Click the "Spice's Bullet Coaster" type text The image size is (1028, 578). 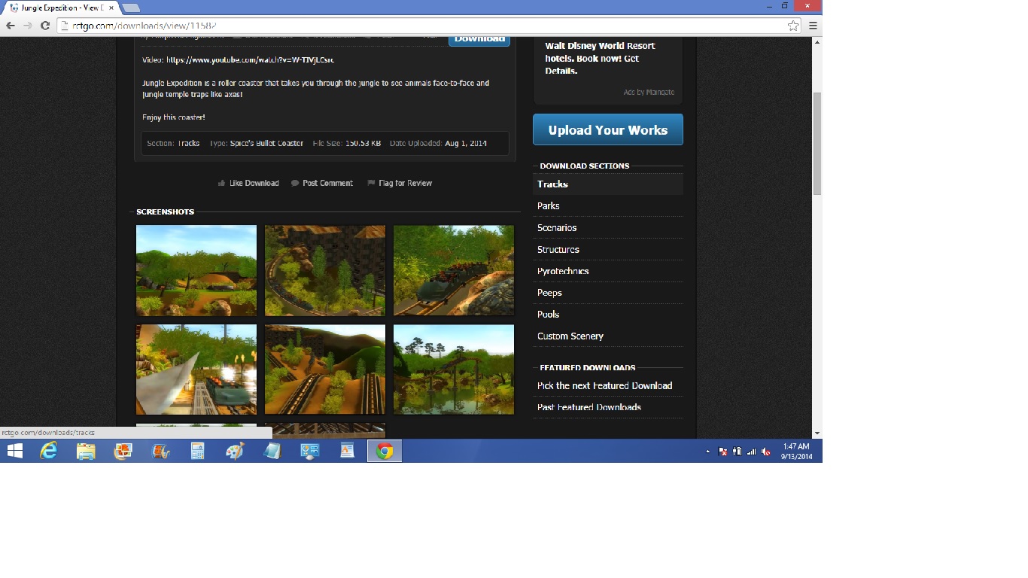(266, 143)
